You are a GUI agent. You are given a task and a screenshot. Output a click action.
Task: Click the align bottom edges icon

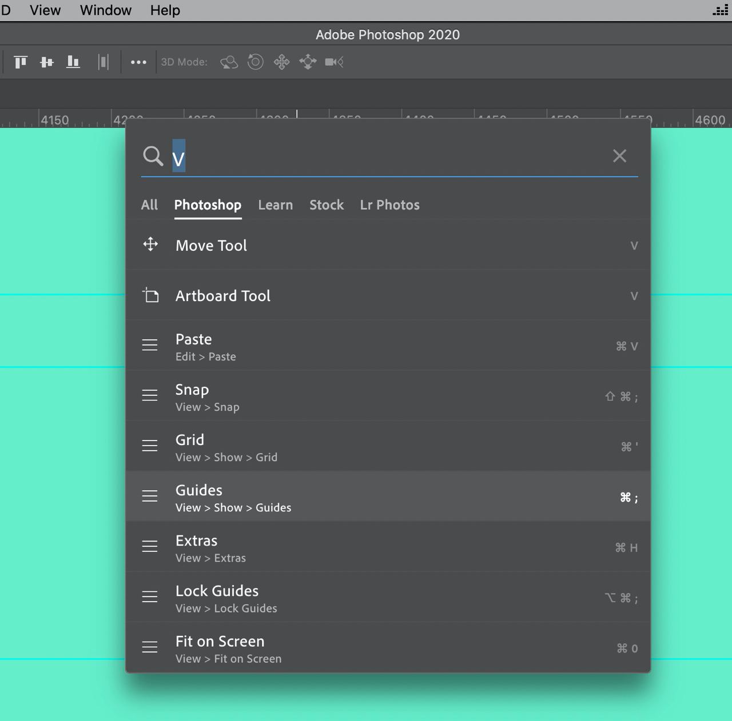click(73, 62)
